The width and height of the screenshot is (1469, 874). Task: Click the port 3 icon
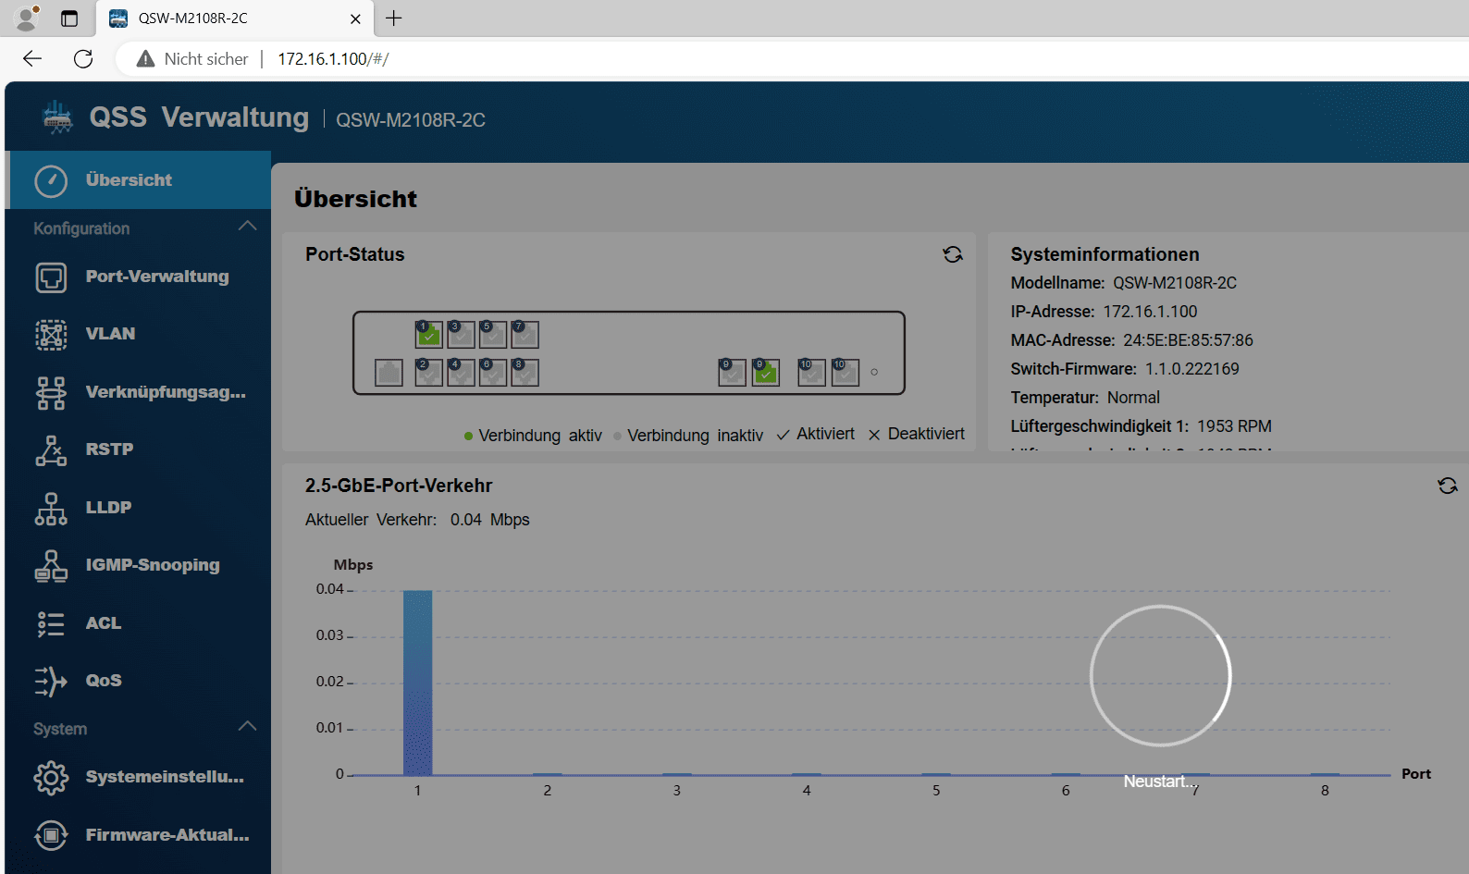[x=461, y=334]
